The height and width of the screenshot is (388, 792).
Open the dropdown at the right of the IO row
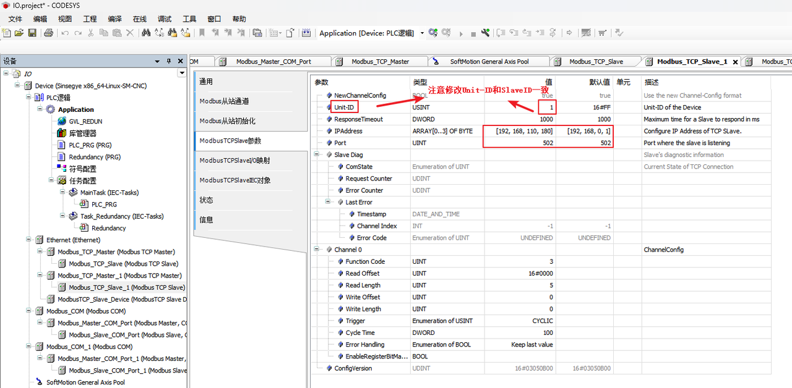coord(182,74)
